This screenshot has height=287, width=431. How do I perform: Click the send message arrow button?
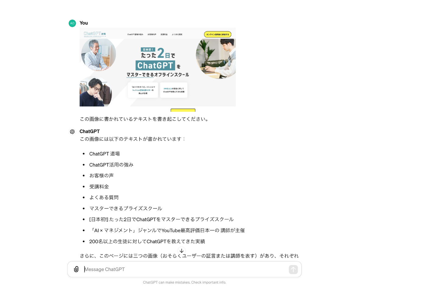point(293,269)
